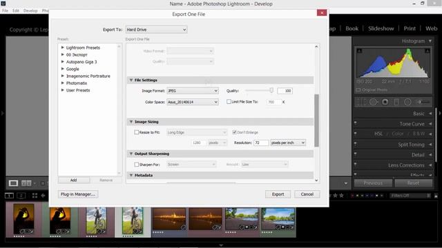The height and width of the screenshot is (248, 442).
Task: Click the Before/After YY view icon
Action: (x=26, y=183)
